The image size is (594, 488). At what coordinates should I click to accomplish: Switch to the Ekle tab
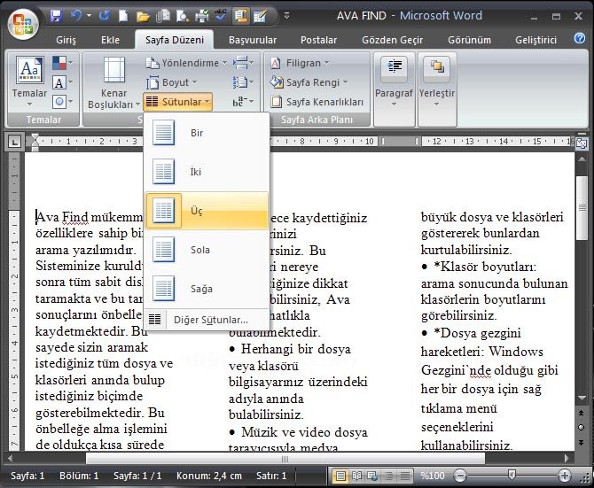[110, 40]
